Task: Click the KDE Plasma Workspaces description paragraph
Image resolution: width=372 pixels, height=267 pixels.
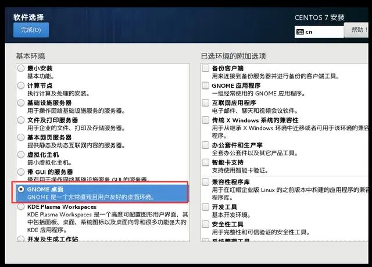Action: [x=108, y=222]
